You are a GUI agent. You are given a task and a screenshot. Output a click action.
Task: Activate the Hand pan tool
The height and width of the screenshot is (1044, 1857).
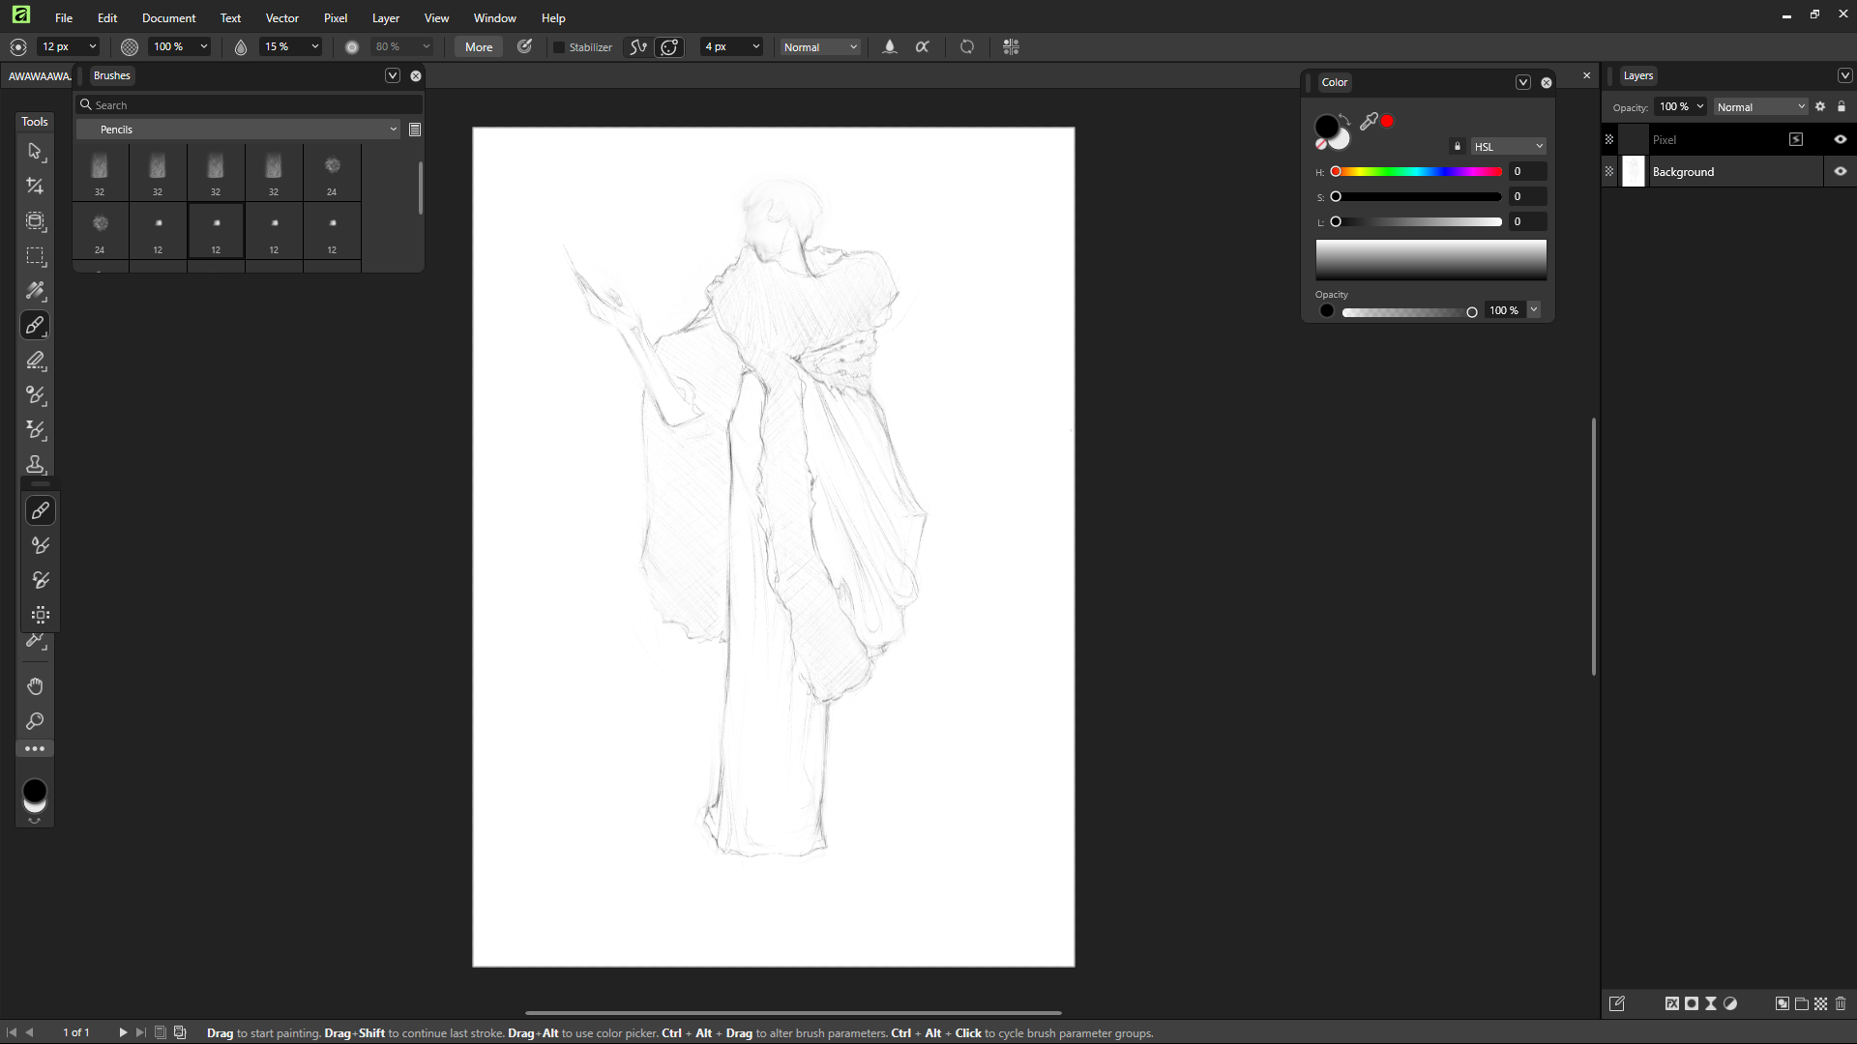tap(35, 686)
